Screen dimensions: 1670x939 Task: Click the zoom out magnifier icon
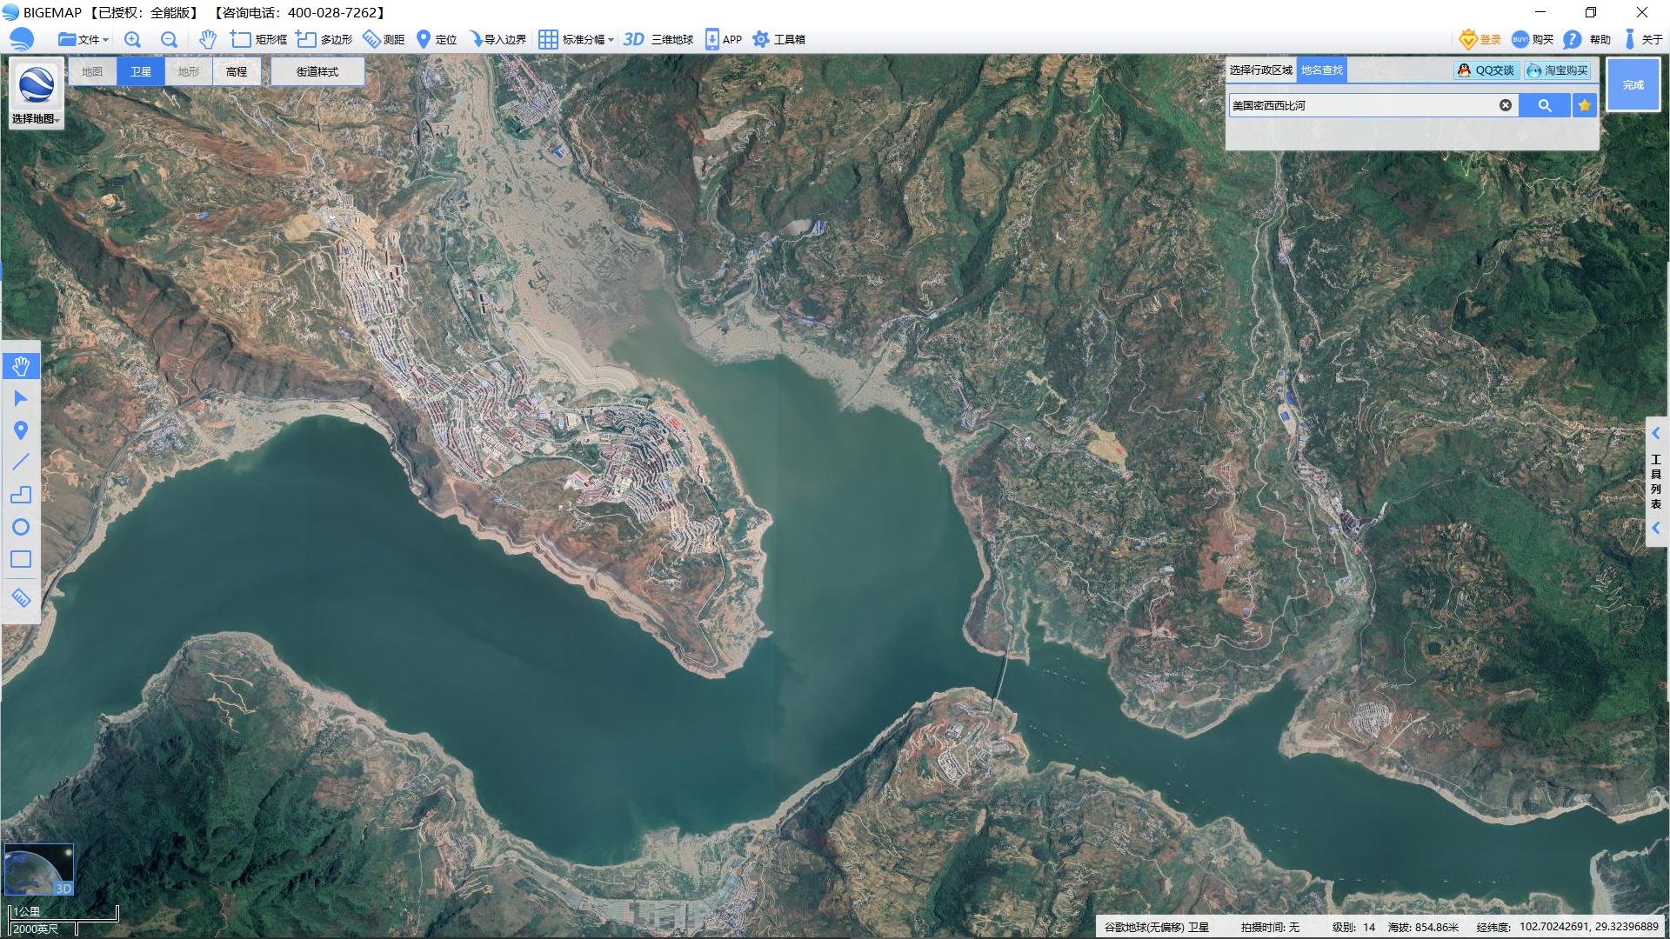click(169, 39)
